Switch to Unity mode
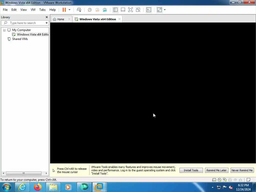This screenshot has width=256, height=192. [x=138, y=10]
